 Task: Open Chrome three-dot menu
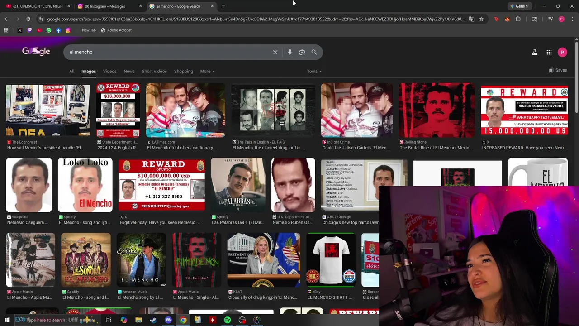572,19
